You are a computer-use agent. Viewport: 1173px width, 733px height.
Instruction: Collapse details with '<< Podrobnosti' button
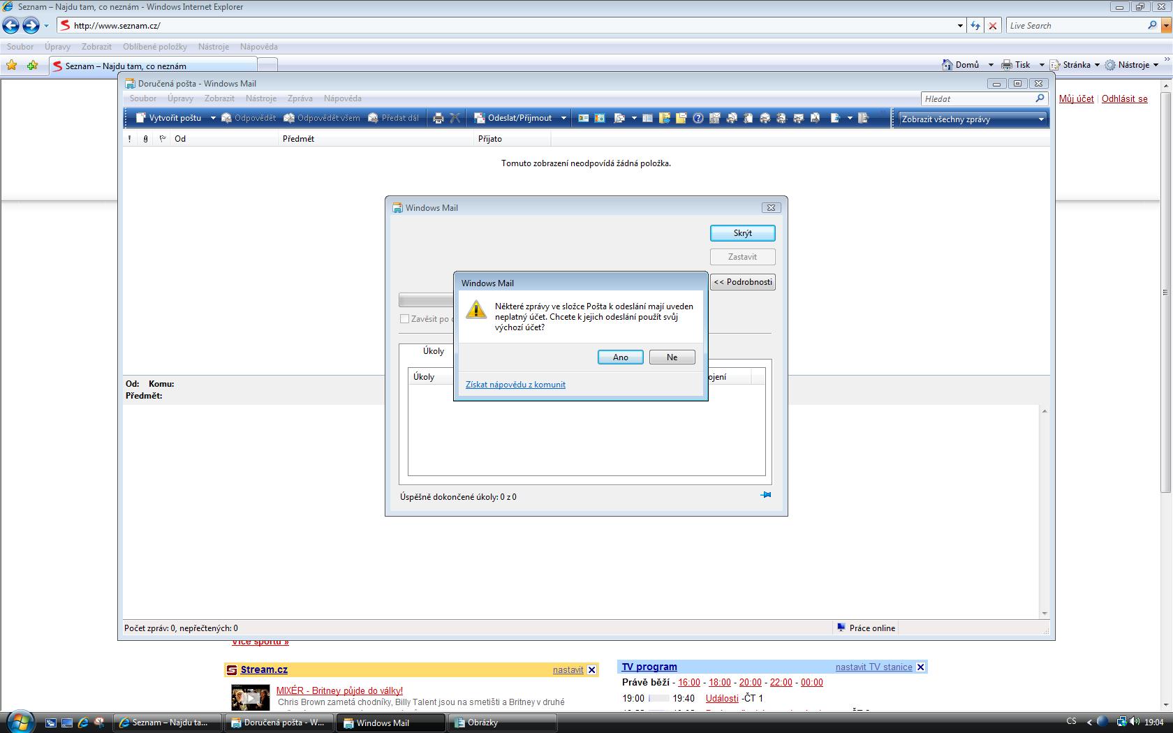coord(743,282)
